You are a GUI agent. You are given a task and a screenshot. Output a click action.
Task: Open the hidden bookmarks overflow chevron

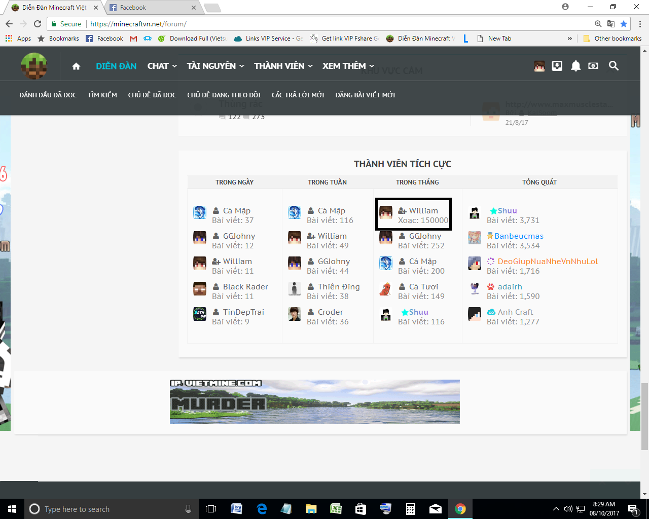(570, 38)
